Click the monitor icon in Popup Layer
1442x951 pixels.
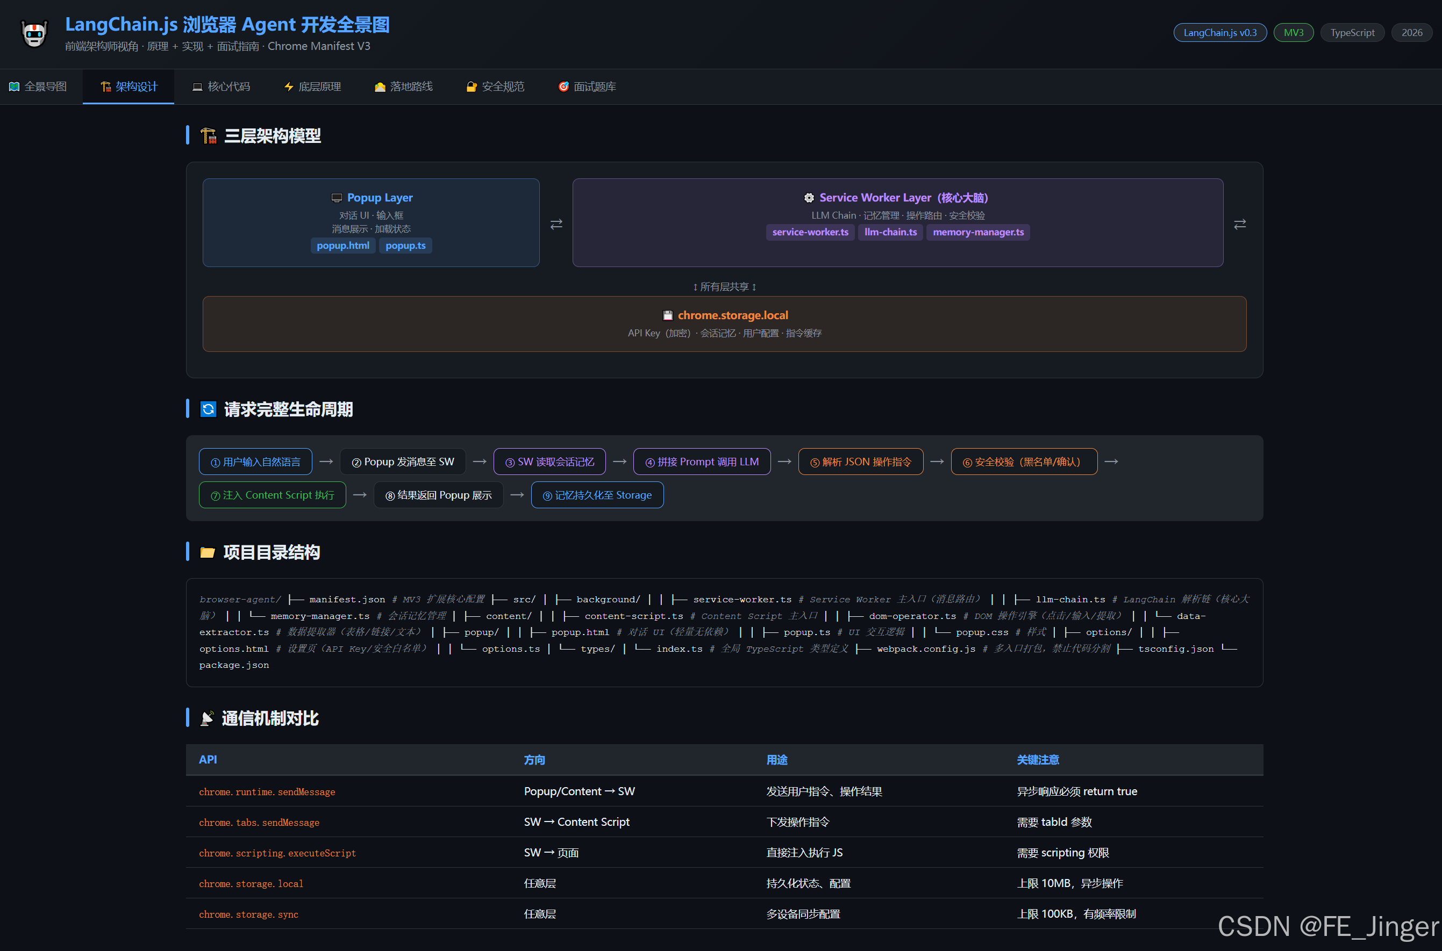pyautogui.click(x=336, y=198)
